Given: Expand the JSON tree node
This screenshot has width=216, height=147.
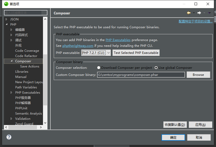Looking at the screenshot, I should (7, 19).
